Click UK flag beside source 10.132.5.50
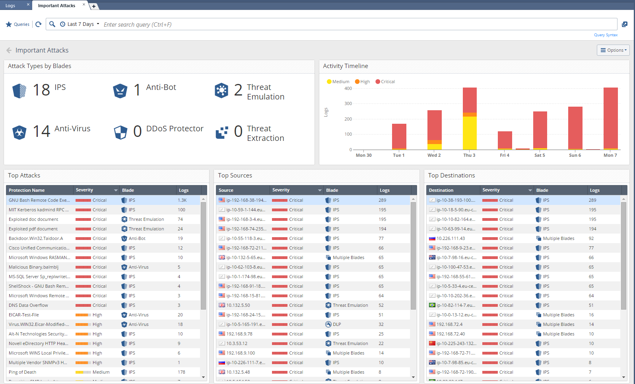Image resolution: width=635 pixels, height=384 pixels. coord(222,305)
